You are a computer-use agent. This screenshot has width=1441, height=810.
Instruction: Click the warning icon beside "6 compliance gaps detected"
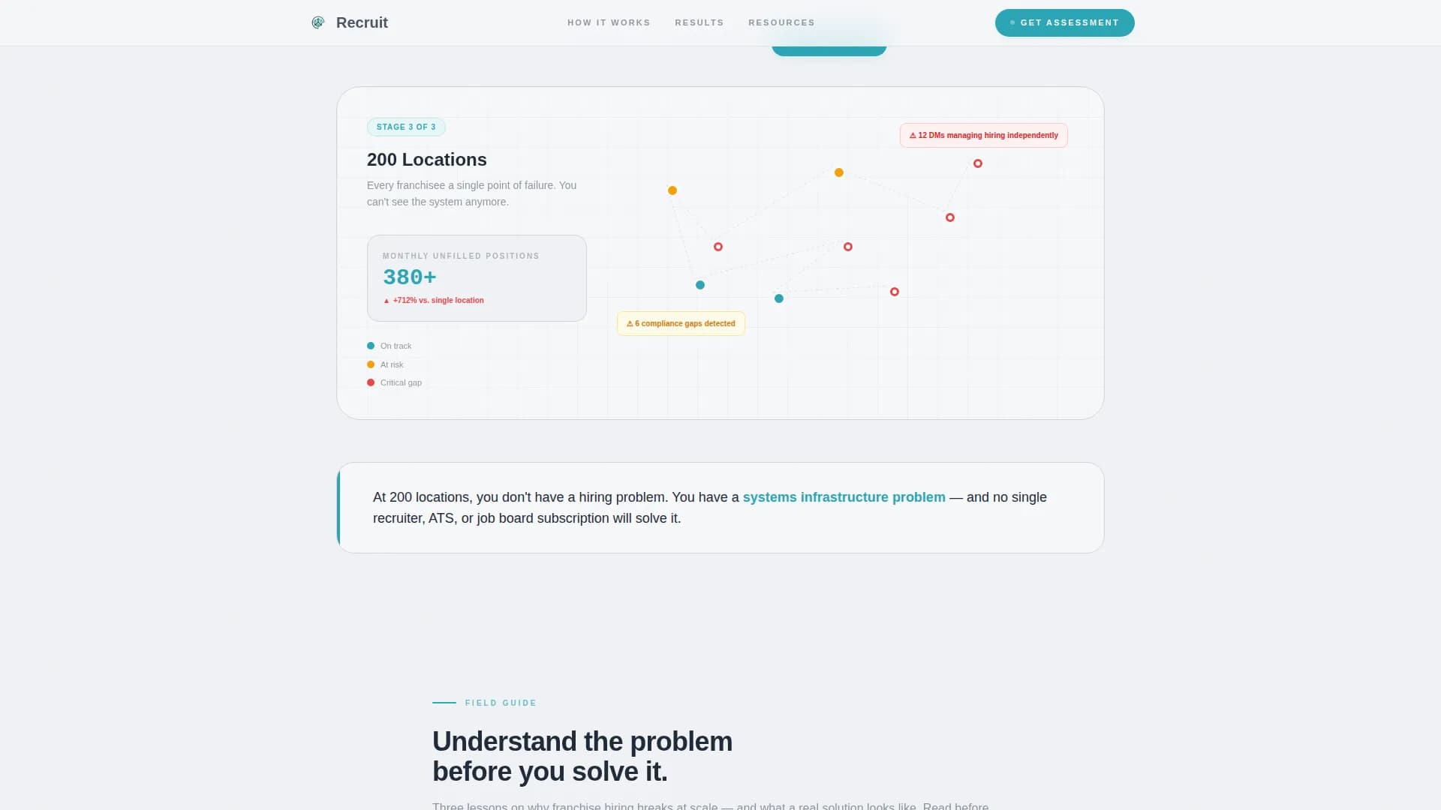630,323
